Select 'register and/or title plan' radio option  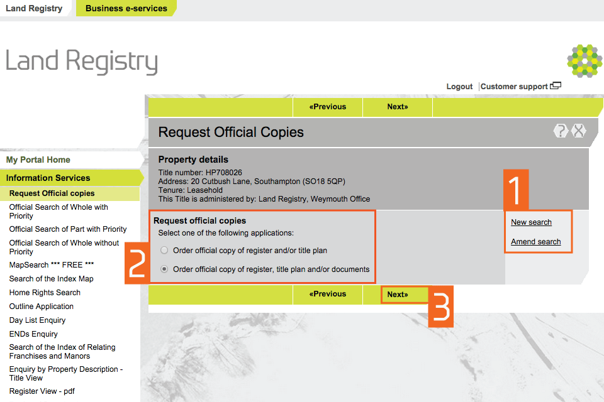(164, 251)
